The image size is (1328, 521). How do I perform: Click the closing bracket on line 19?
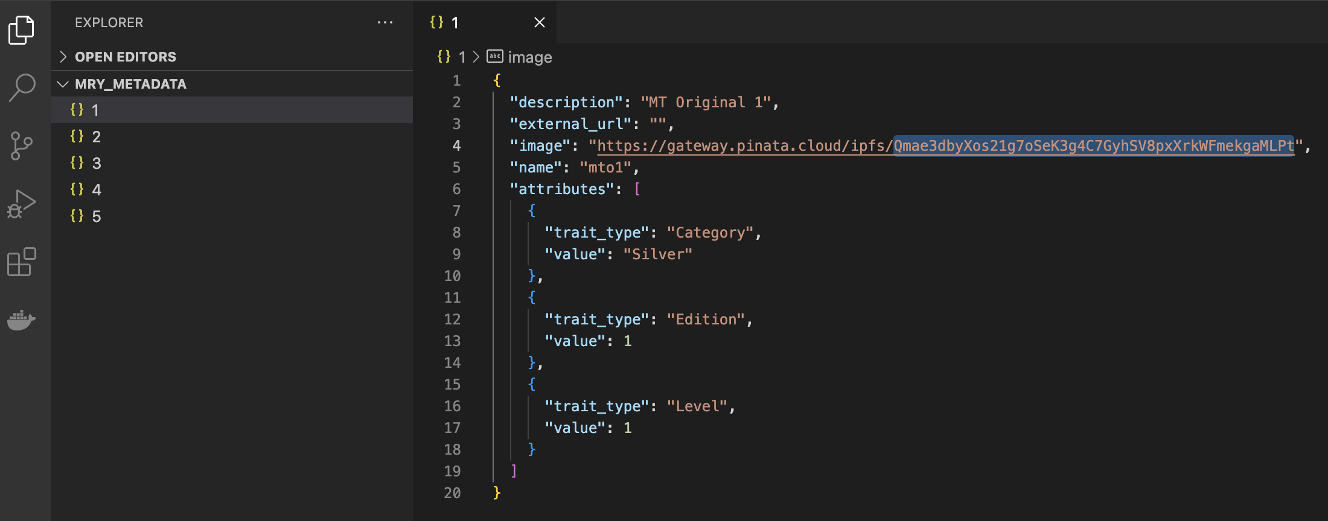(514, 471)
